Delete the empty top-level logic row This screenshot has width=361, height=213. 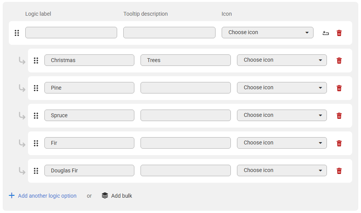coord(339,33)
